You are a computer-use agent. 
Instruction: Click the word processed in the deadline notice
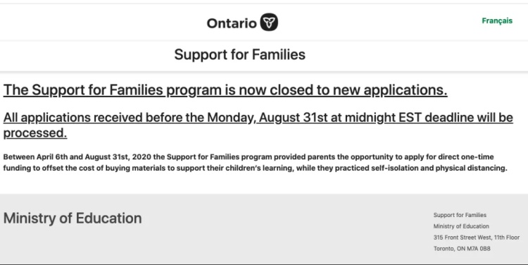(x=35, y=132)
